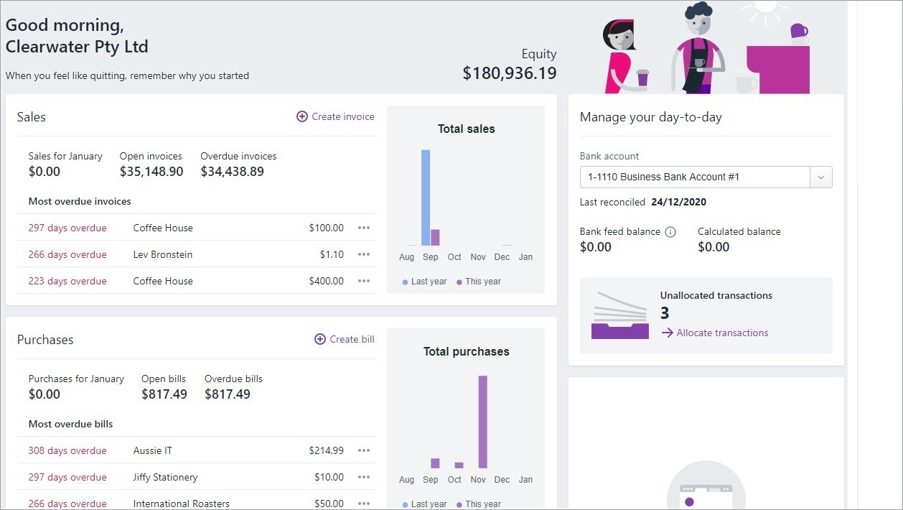Click the Overdue bills label

[233, 379]
